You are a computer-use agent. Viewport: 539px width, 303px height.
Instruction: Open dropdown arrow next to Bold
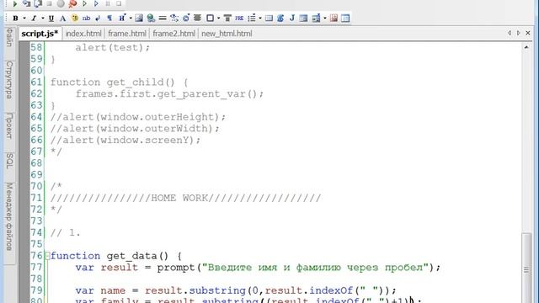[24, 19]
